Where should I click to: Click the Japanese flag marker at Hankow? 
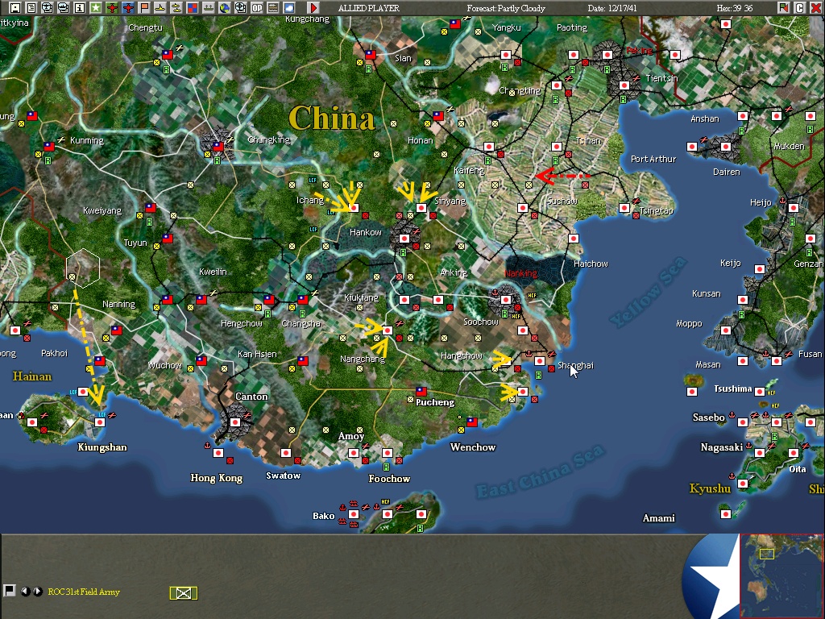point(404,239)
